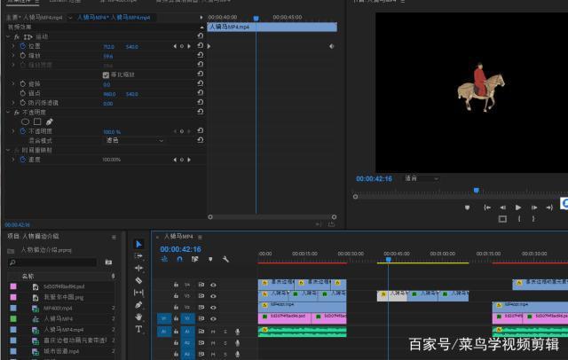Select the Selection tool arrow
The width and height of the screenshot is (568, 360).
138,244
